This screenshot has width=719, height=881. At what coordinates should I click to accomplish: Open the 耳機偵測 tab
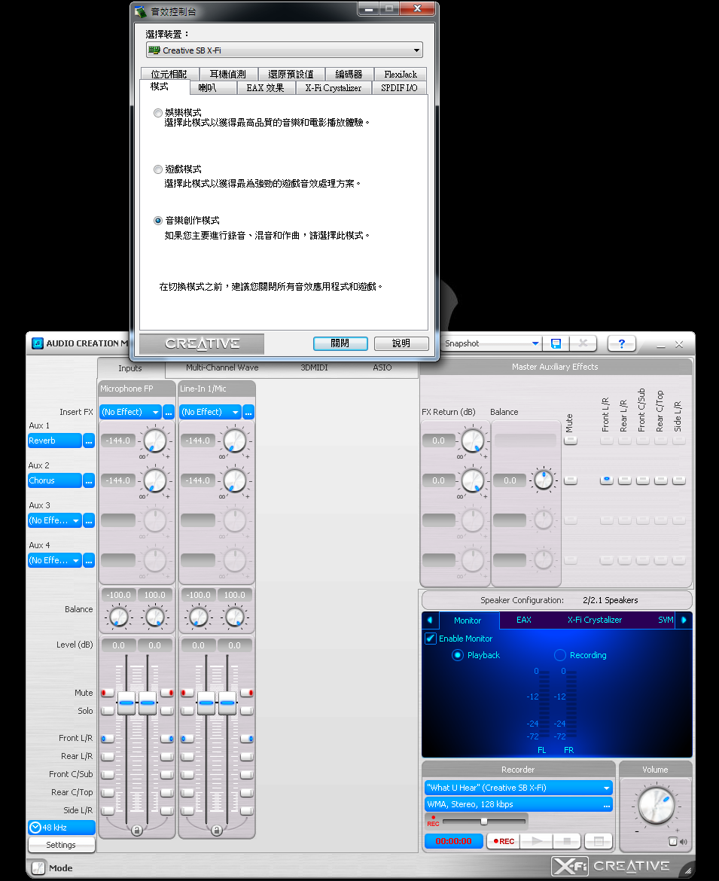[227, 74]
